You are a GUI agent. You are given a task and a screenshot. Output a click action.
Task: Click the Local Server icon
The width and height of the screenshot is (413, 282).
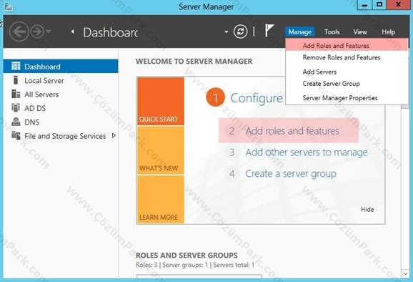click(16, 80)
